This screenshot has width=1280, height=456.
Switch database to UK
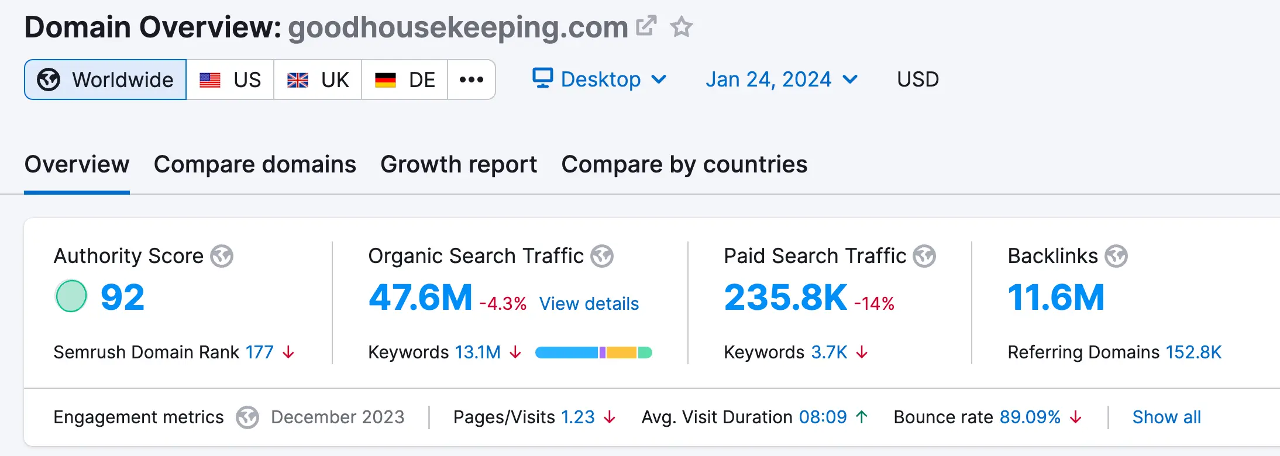(x=318, y=80)
